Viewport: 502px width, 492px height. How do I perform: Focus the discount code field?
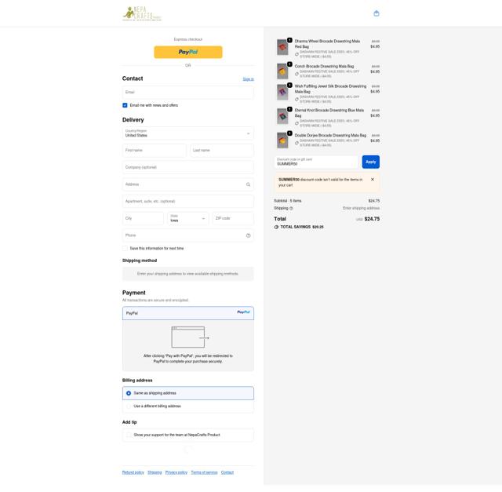pos(316,162)
